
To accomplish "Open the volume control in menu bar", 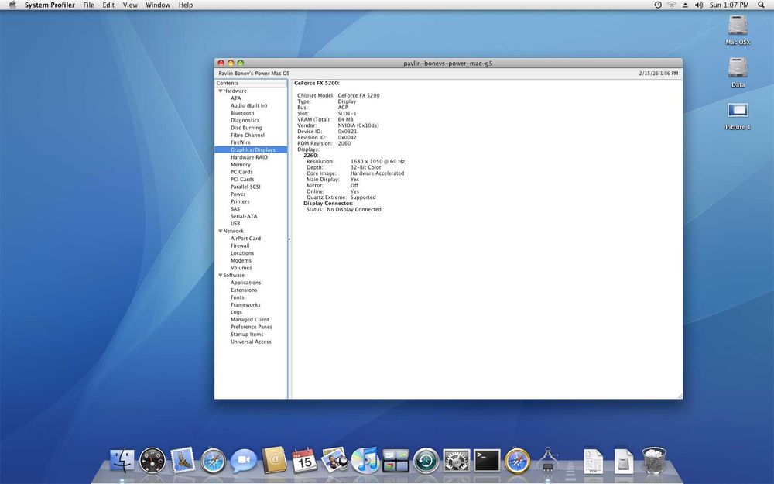I will point(699,5).
